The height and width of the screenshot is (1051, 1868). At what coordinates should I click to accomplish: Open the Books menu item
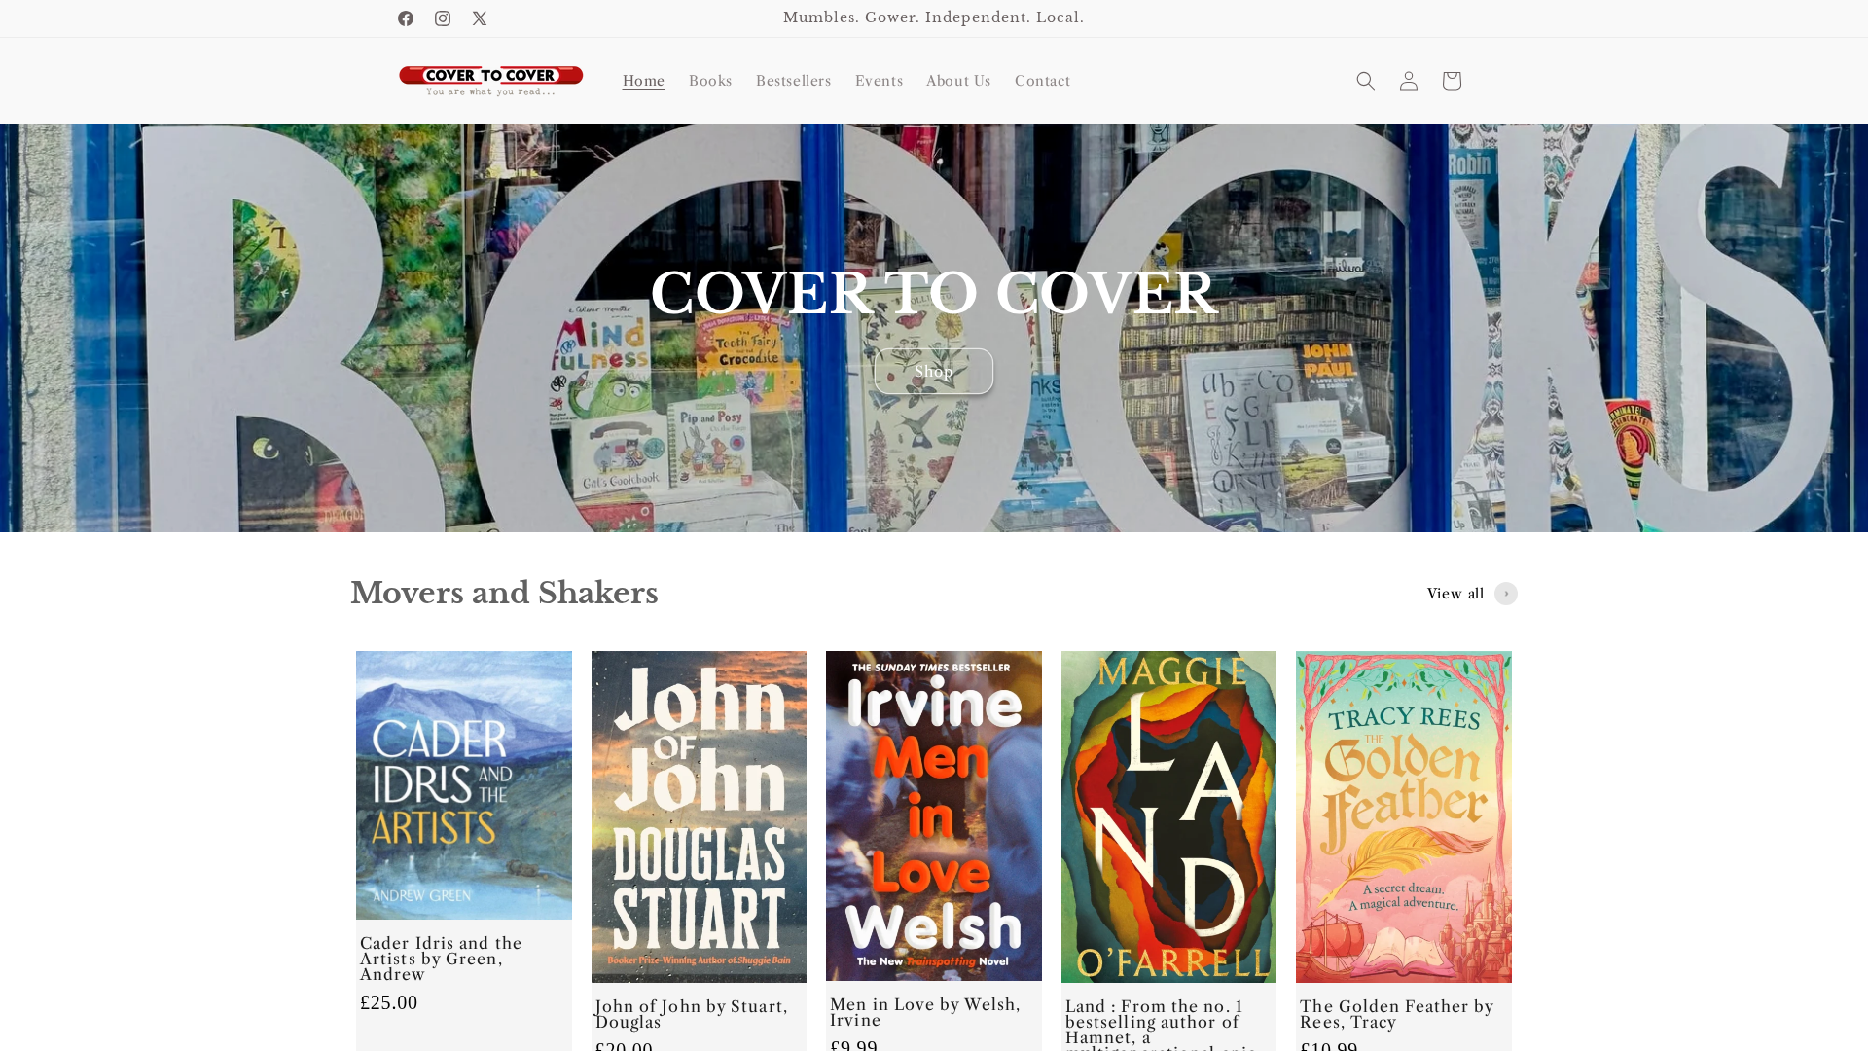(710, 81)
